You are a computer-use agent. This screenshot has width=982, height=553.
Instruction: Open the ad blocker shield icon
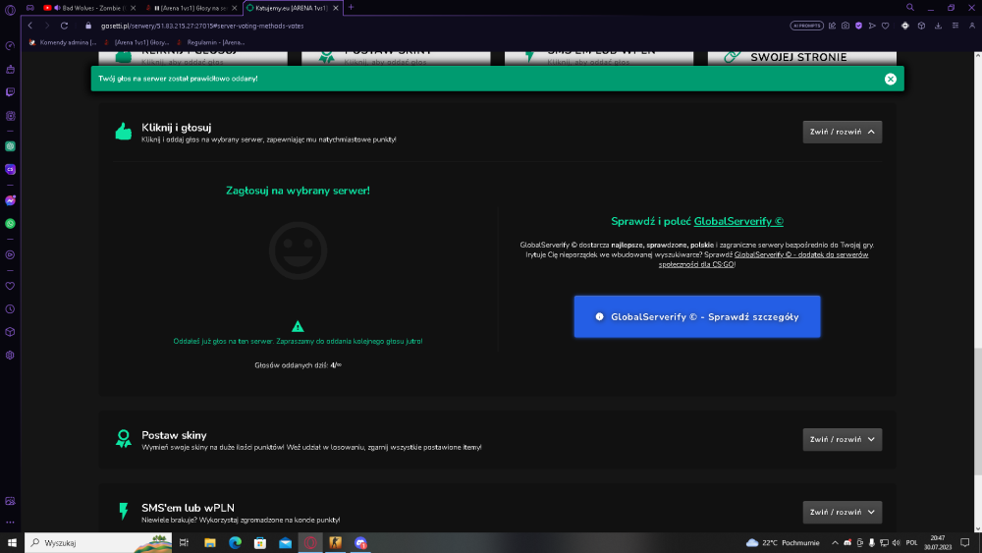[858, 26]
